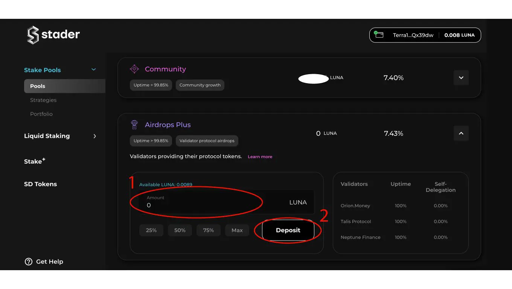Expand the Community pool details
The height and width of the screenshot is (289, 512).
pos(461,78)
